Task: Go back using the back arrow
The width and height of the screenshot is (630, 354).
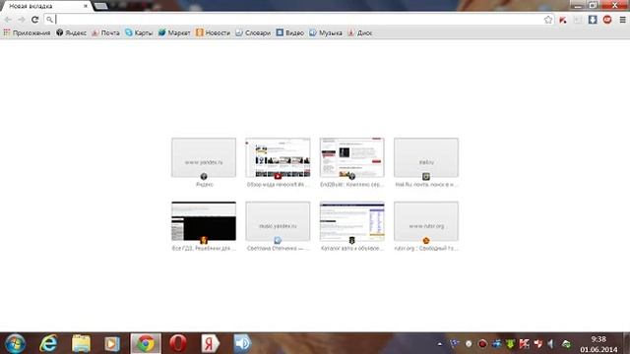Action: [8, 20]
